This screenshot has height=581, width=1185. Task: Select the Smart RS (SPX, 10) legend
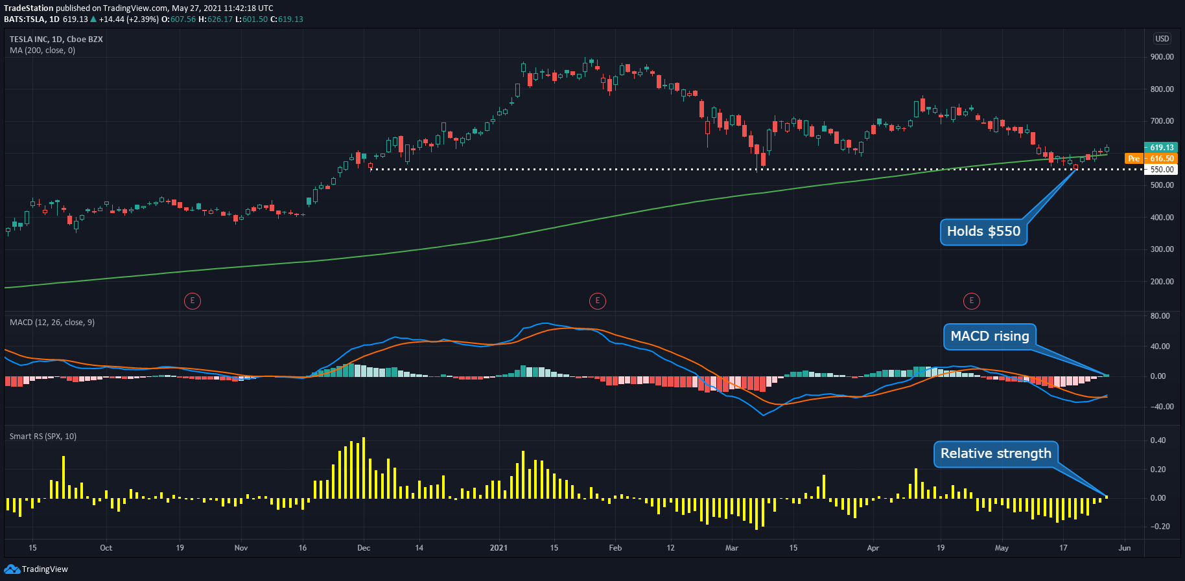(43, 437)
